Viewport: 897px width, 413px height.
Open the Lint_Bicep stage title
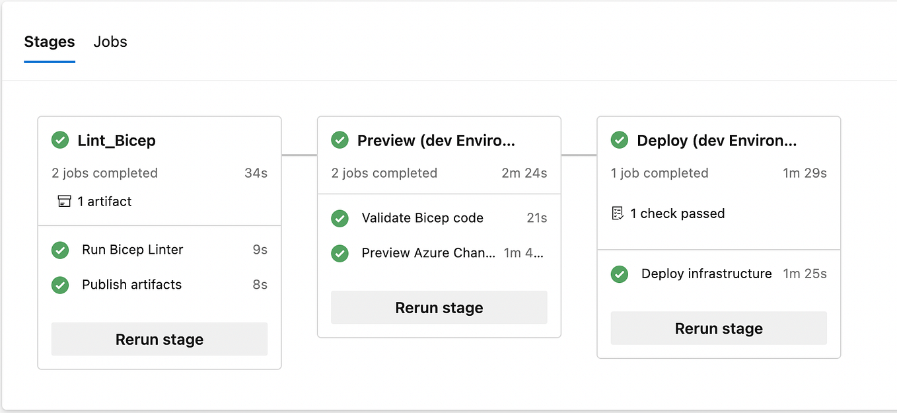tap(116, 141)
